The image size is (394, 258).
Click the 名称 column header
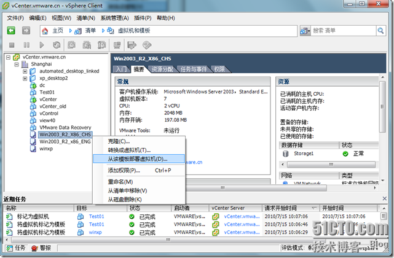(39, 208)
